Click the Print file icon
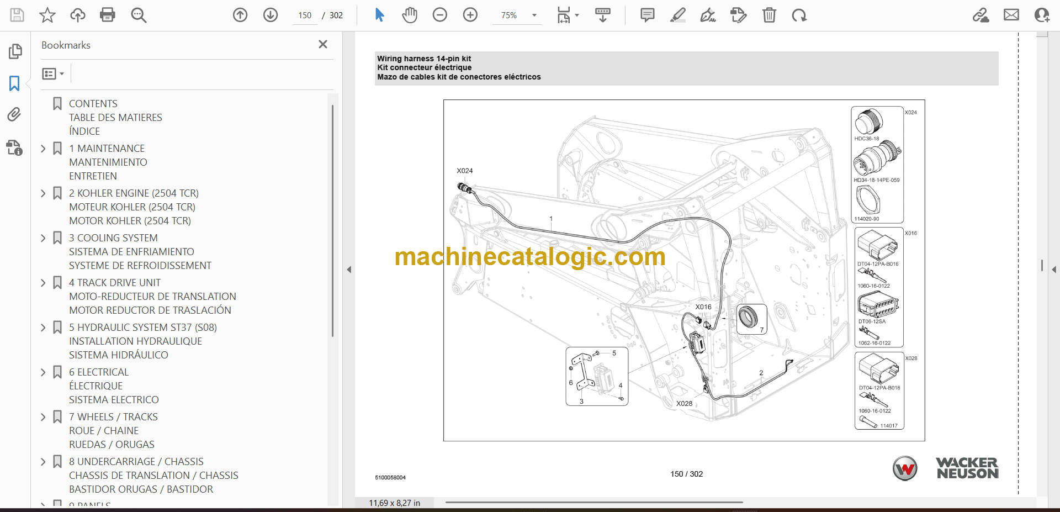The image size is (1060, 512). (108, 15)
